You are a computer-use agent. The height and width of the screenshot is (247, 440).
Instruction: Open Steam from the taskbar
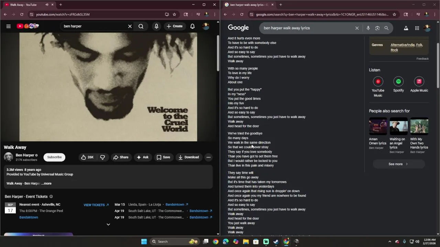point(276,242)
